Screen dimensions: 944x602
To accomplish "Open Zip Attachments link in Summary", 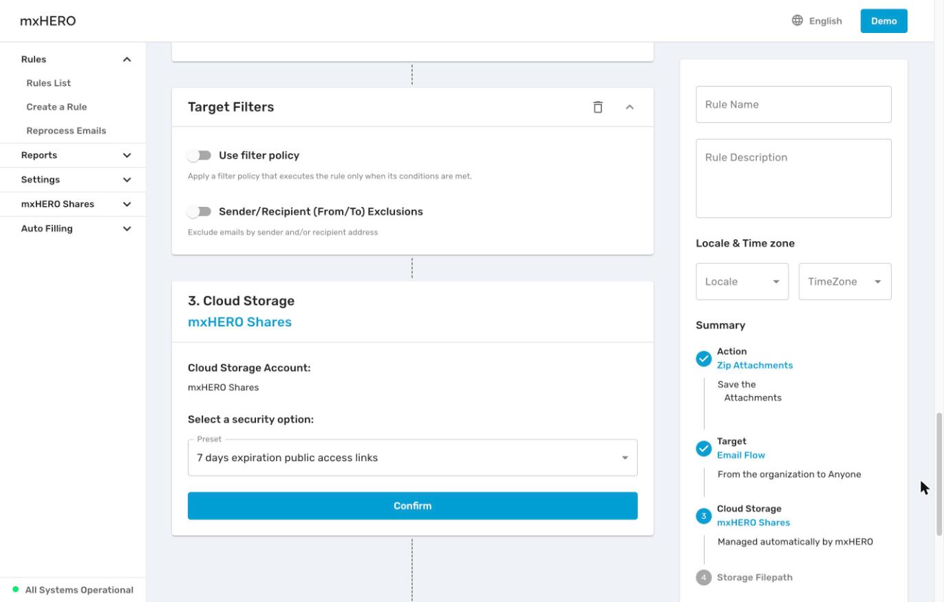I will [755, 366].
